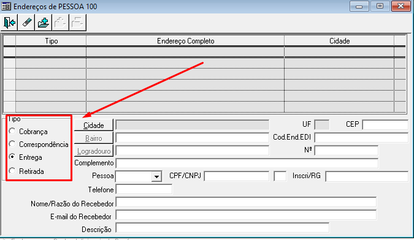Click the Complemento input field

(x=247, y=163)
